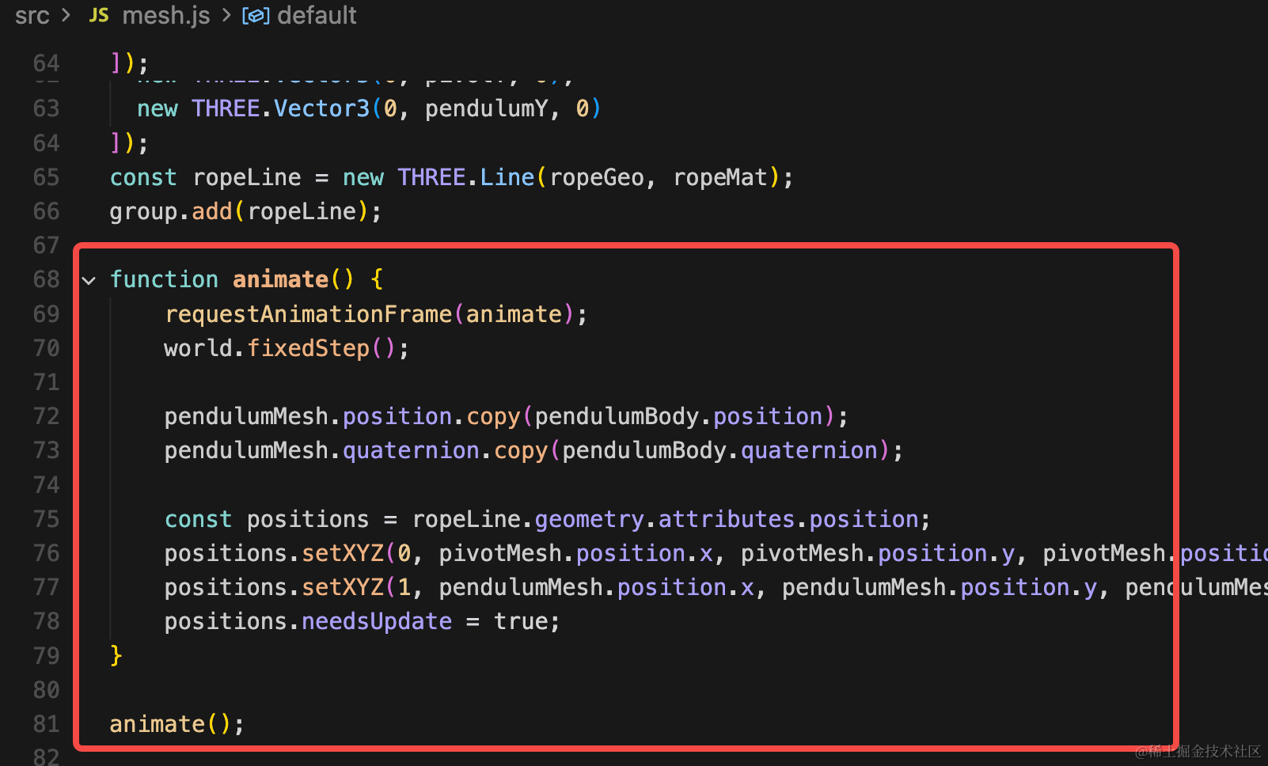Click "add" method in group.add(ropeLine)
Screen dimensions: 1268x766
click(x=212, y=212)
